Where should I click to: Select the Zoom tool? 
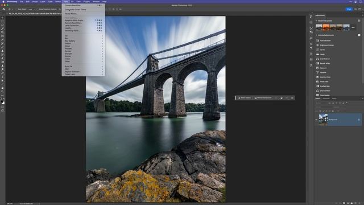(2, 92)
